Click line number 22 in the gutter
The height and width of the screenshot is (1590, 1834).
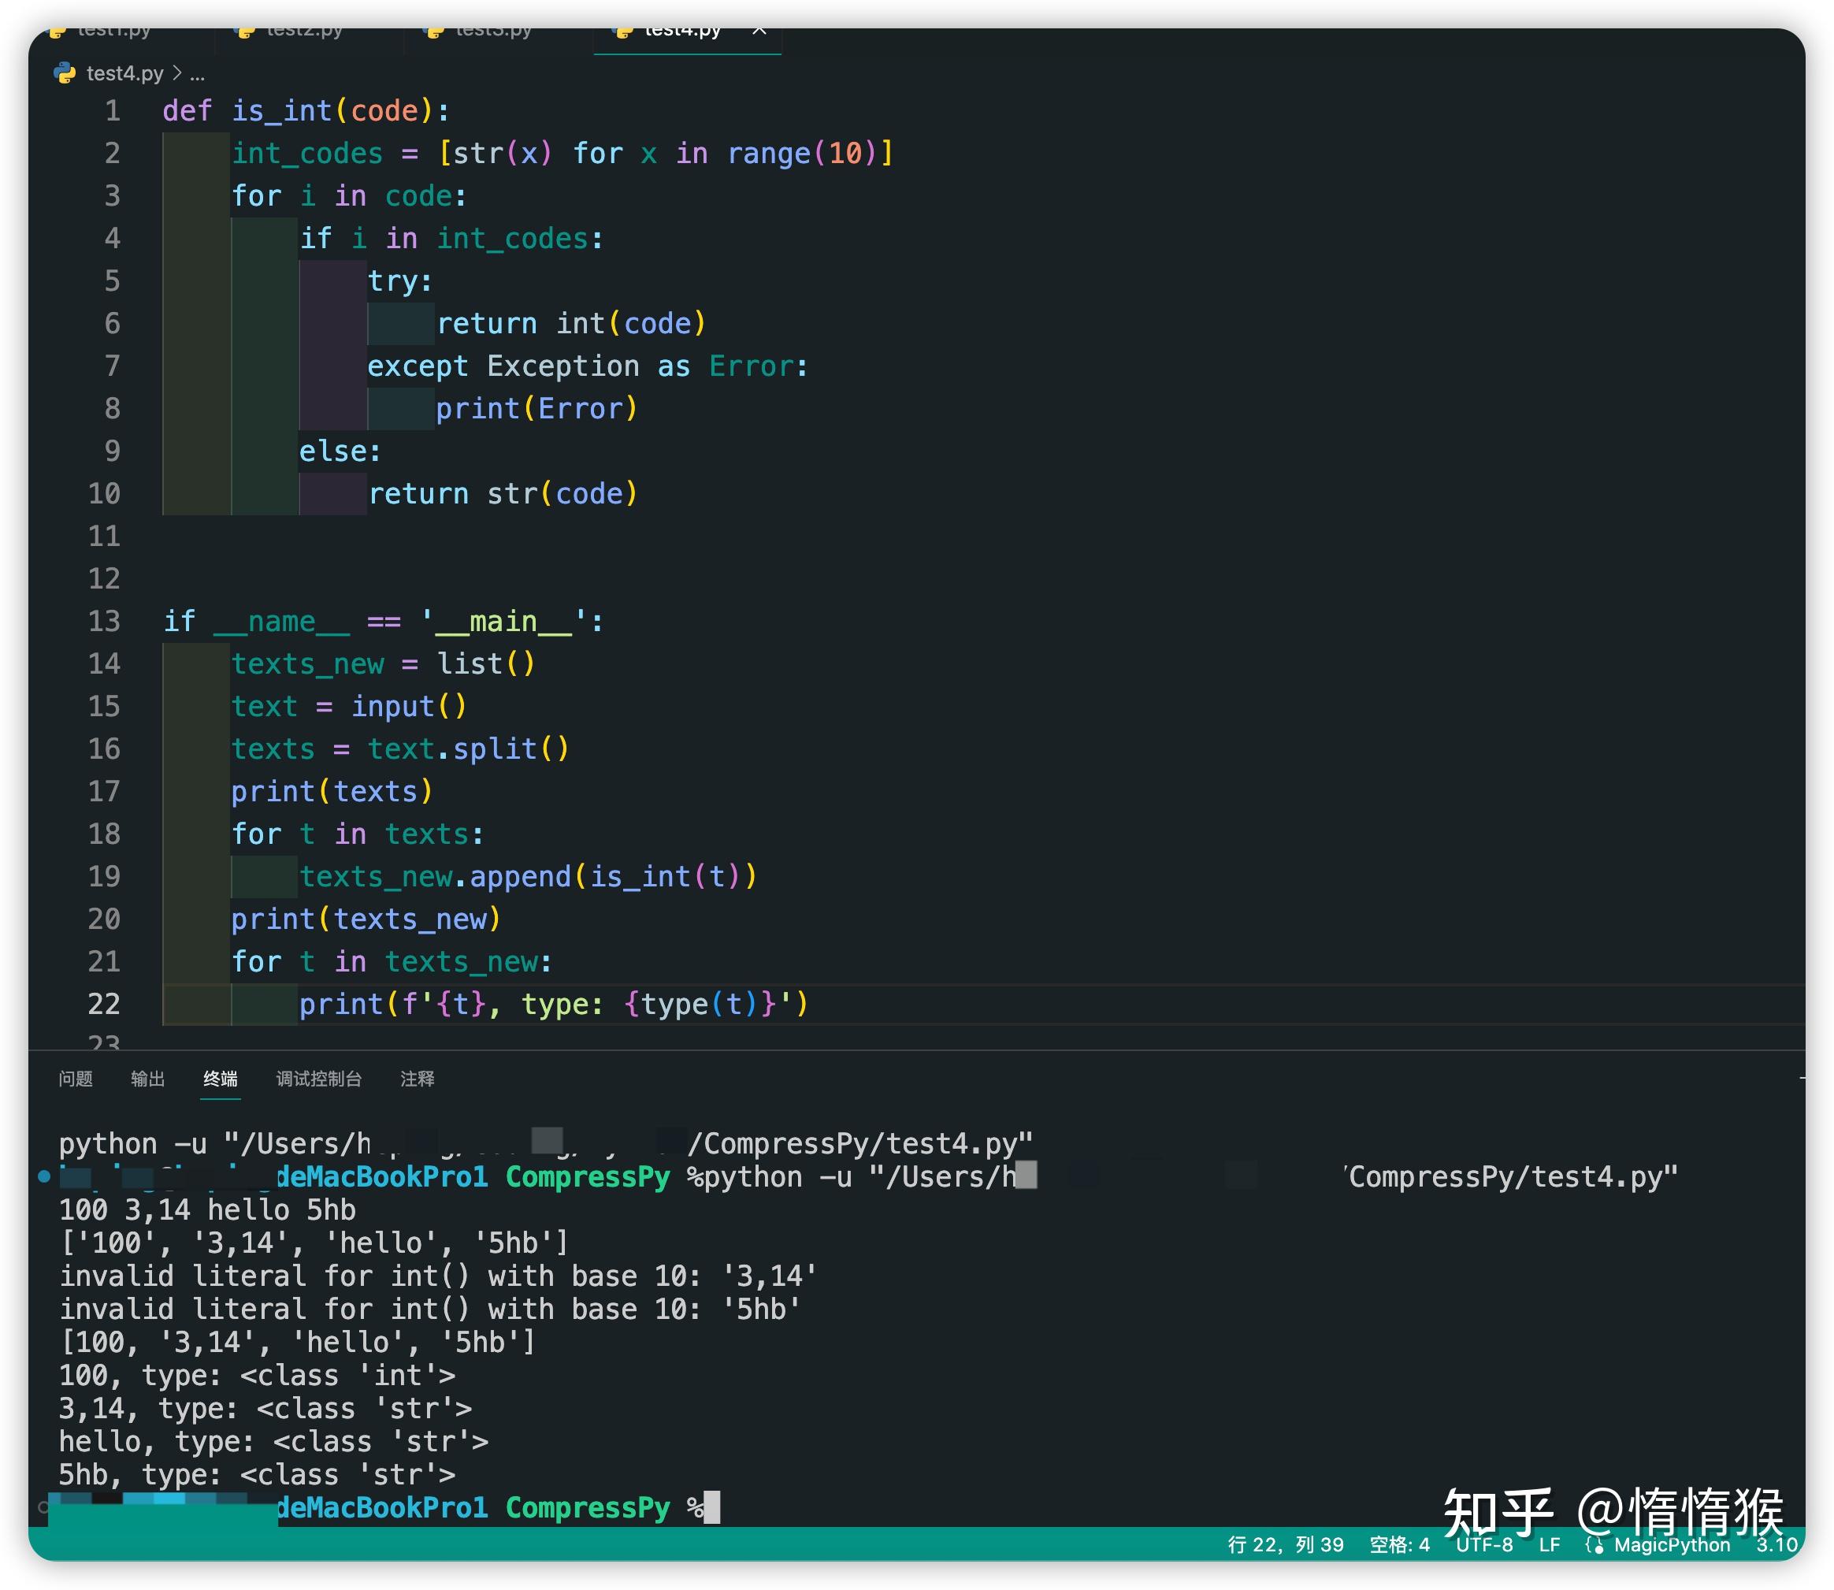pyautogui.click(x=104, y=1004)
